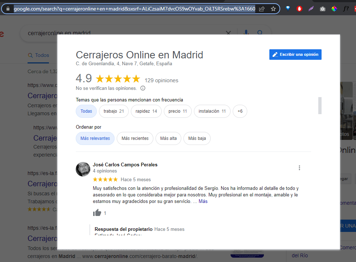Click the 129 opiniones count
The width and height of the screenshot is (356, 262).
161,80
